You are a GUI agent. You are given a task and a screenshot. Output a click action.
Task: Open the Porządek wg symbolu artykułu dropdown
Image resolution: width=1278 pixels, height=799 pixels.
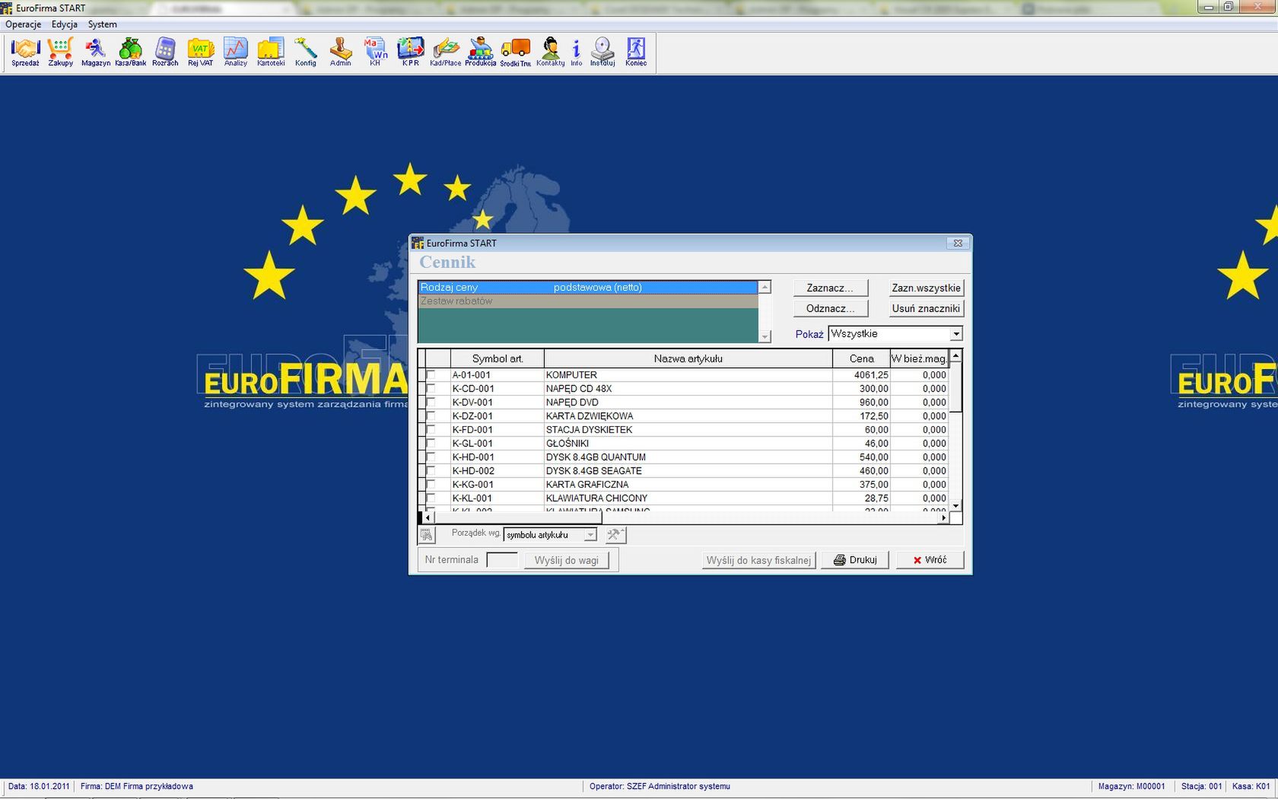pos(590,535)
